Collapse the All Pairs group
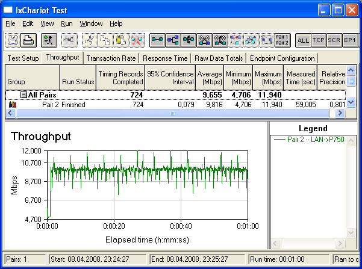This screenshot has height=269, width=362. (23, 95)
